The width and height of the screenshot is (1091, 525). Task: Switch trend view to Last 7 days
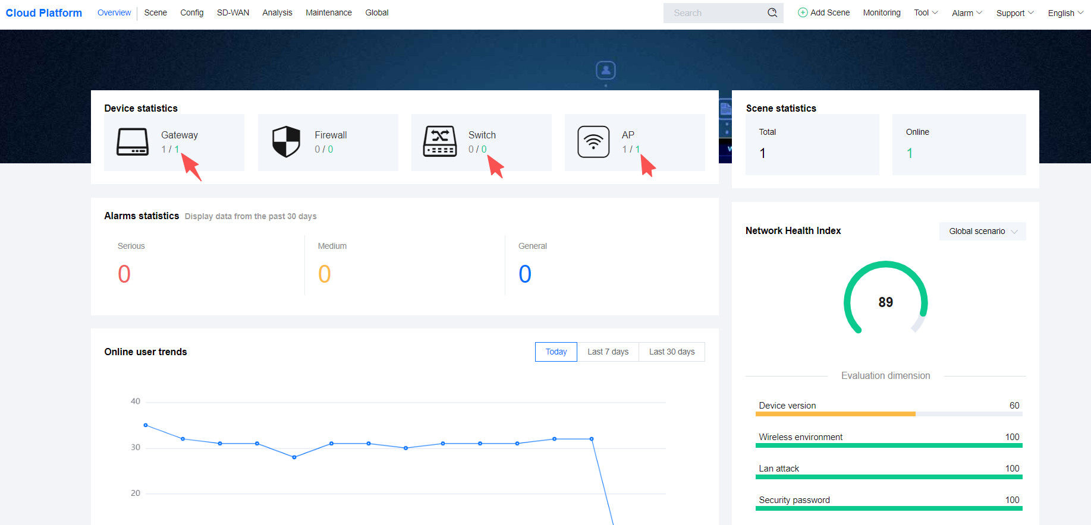608,352
